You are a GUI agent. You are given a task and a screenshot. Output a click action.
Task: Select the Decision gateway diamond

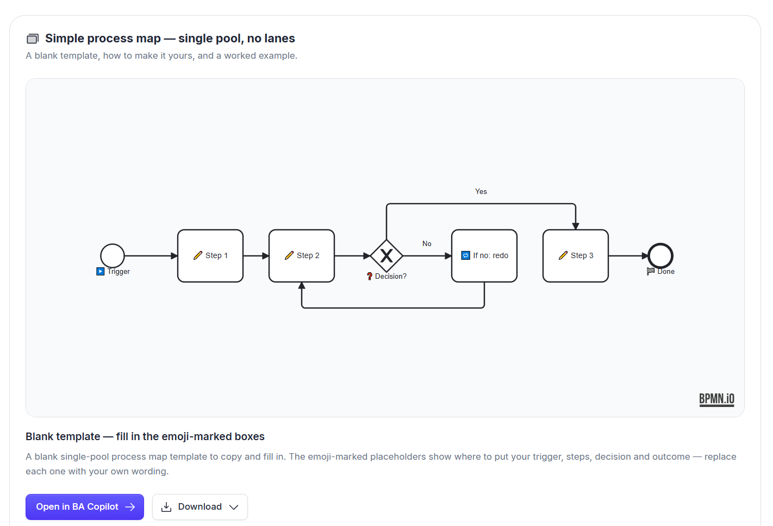coord(386,255)
